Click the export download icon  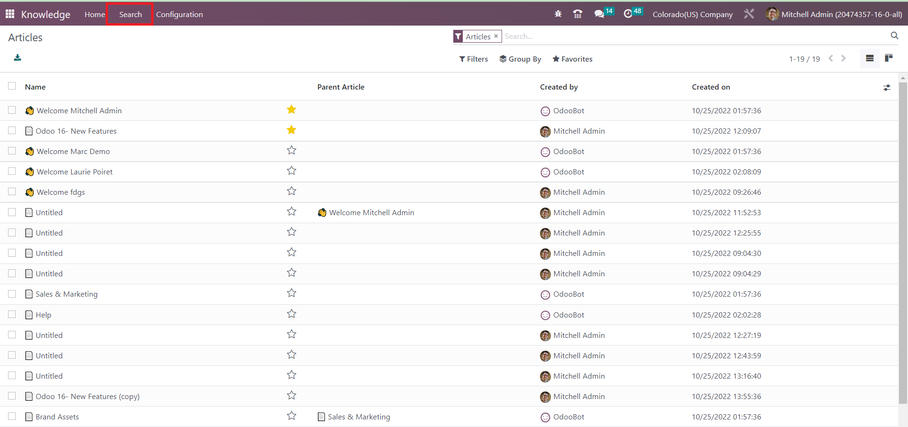[x=18, y=58]
